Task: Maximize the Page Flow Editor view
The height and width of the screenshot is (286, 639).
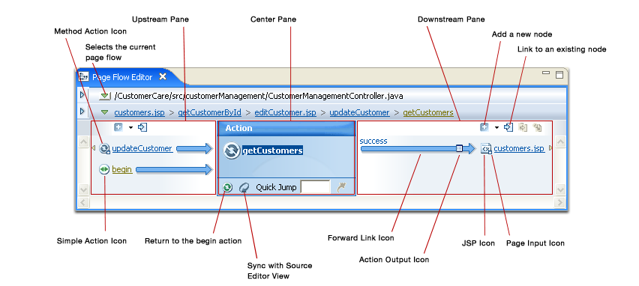Action: click(x=559, y=74)
